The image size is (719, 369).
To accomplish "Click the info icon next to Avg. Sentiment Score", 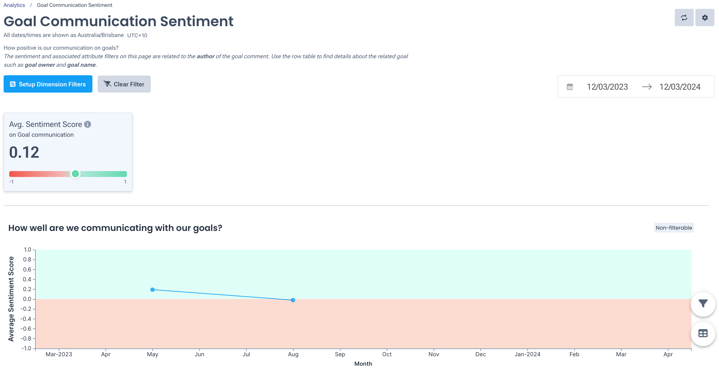I will [x=87, y=124].
